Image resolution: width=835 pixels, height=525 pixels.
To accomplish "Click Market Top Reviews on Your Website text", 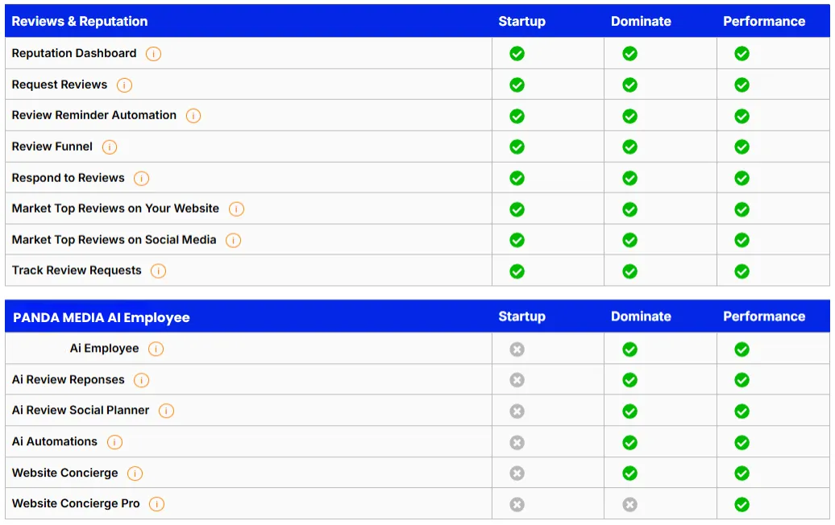I will click(x=115, y=209).
